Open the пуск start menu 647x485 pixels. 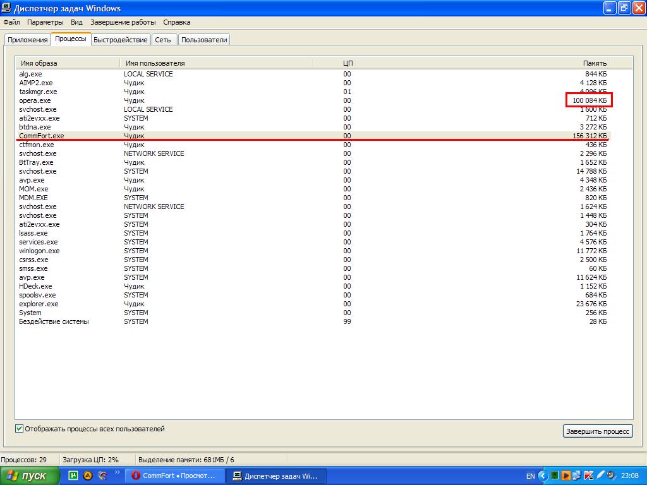[x=30, y=476]
